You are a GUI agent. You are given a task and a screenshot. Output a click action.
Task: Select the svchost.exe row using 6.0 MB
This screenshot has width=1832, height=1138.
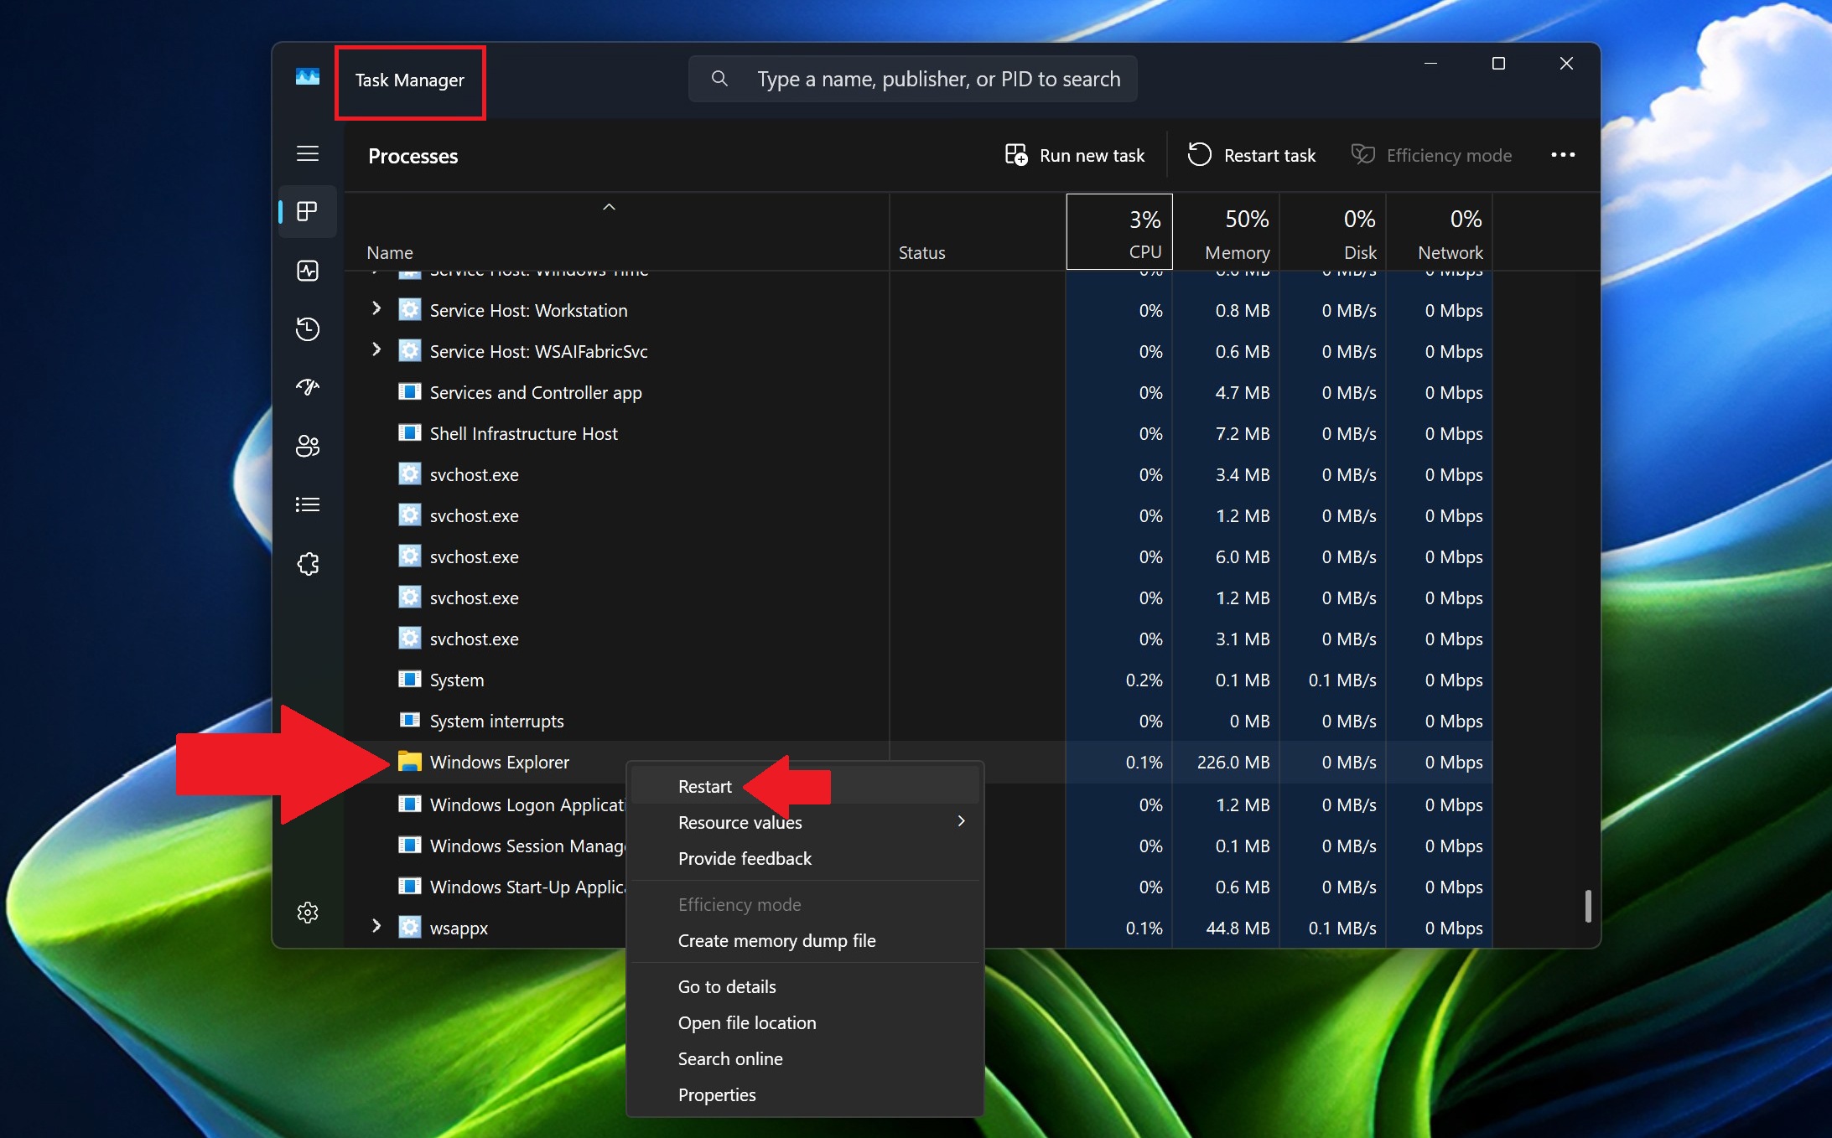(918, 556)
